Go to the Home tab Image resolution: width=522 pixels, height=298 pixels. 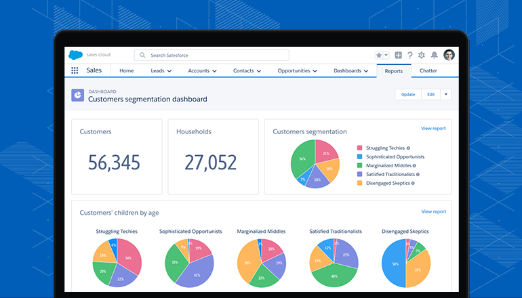tap(127, 71)
